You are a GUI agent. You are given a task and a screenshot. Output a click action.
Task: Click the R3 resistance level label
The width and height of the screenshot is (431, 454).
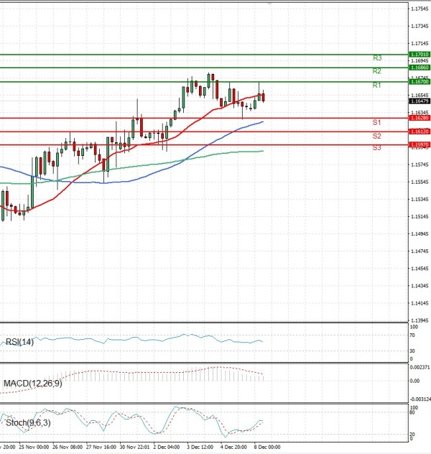click(377, 57)
